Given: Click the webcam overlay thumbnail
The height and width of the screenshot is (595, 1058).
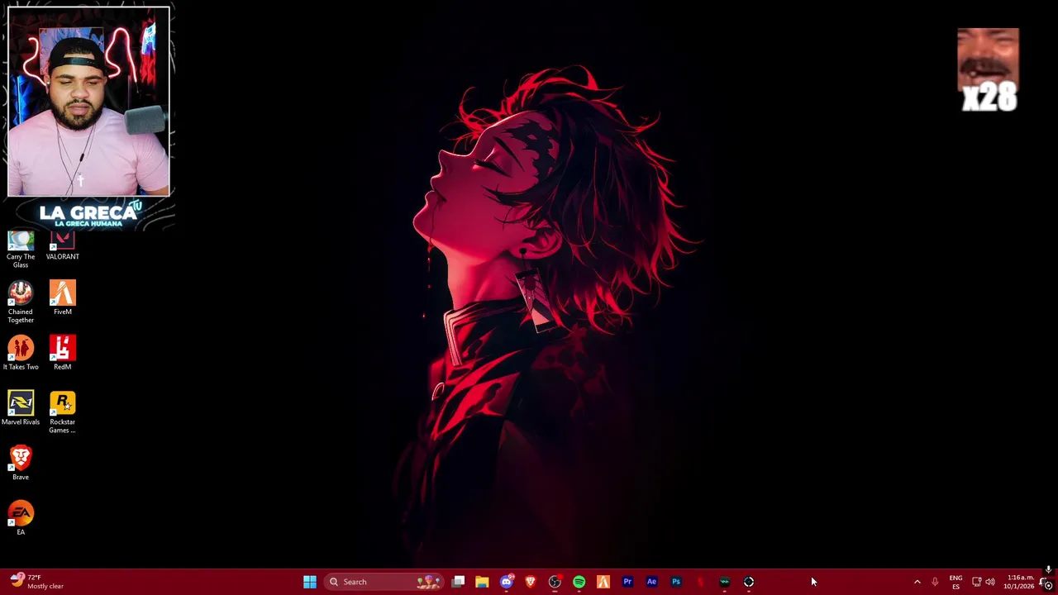Looking at the screenshot, I should tap(88, 102).
